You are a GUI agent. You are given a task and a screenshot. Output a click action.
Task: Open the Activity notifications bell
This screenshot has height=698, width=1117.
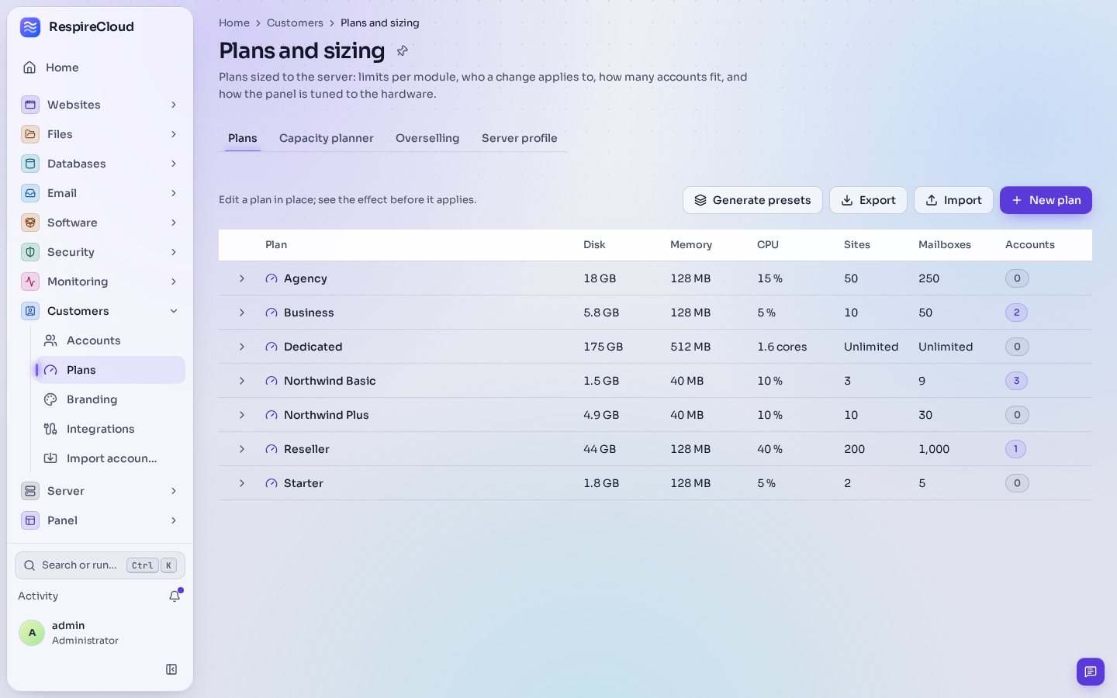pyautogui.click(x=175, y=596)
